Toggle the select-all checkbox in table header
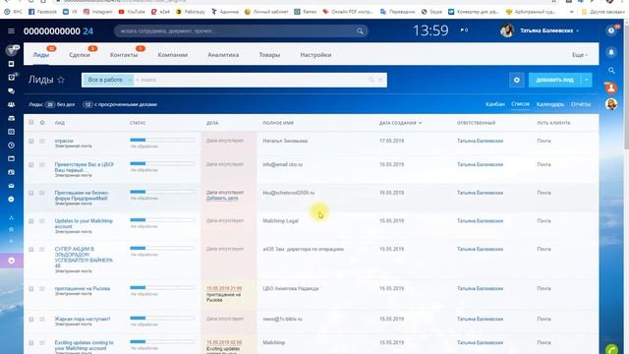This screenshot has height=354, width=629. tap(30, 122)
